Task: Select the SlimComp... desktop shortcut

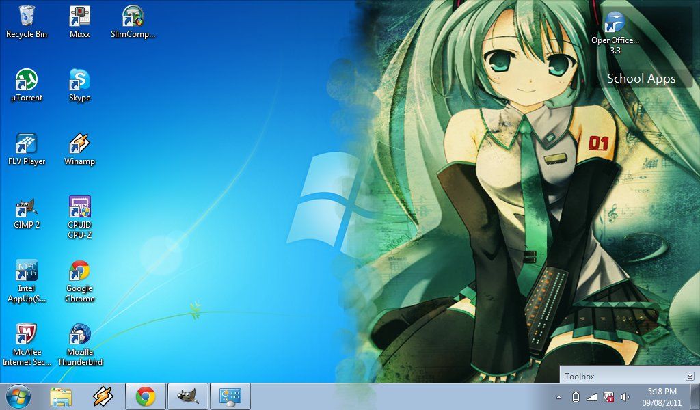Action: pyautogui.click(x=133, y=22)
